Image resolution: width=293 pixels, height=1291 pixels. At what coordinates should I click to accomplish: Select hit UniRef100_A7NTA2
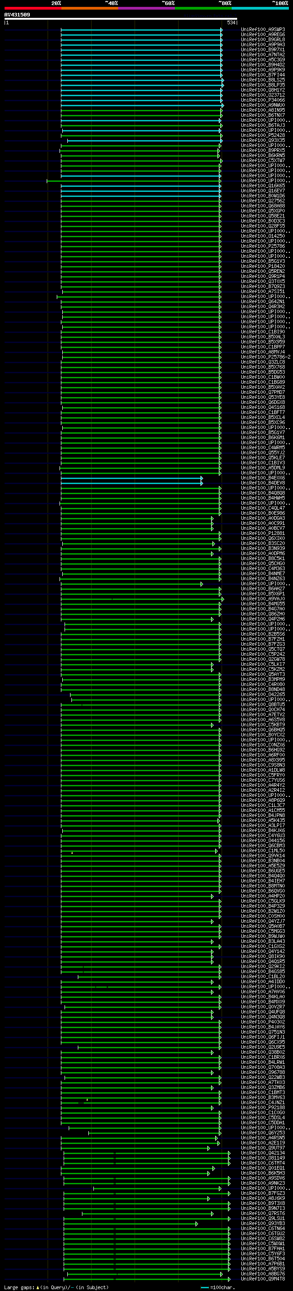[263, 54]
